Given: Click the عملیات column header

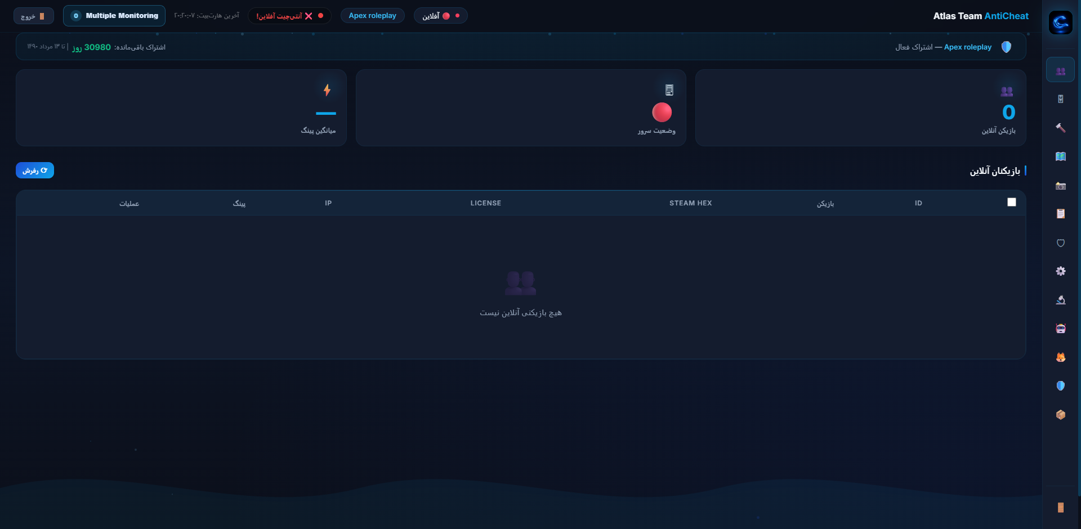Looking at the screenshot, I should tap(129, 203).
